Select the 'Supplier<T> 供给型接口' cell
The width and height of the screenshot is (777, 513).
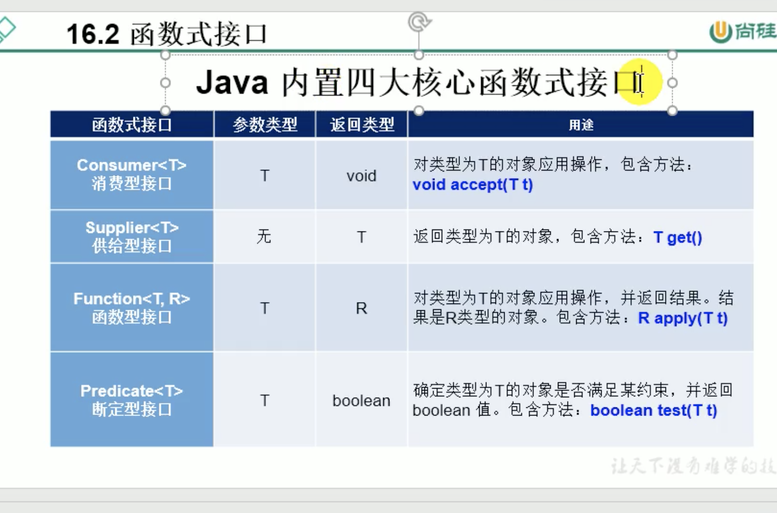(x=132, y=236)
